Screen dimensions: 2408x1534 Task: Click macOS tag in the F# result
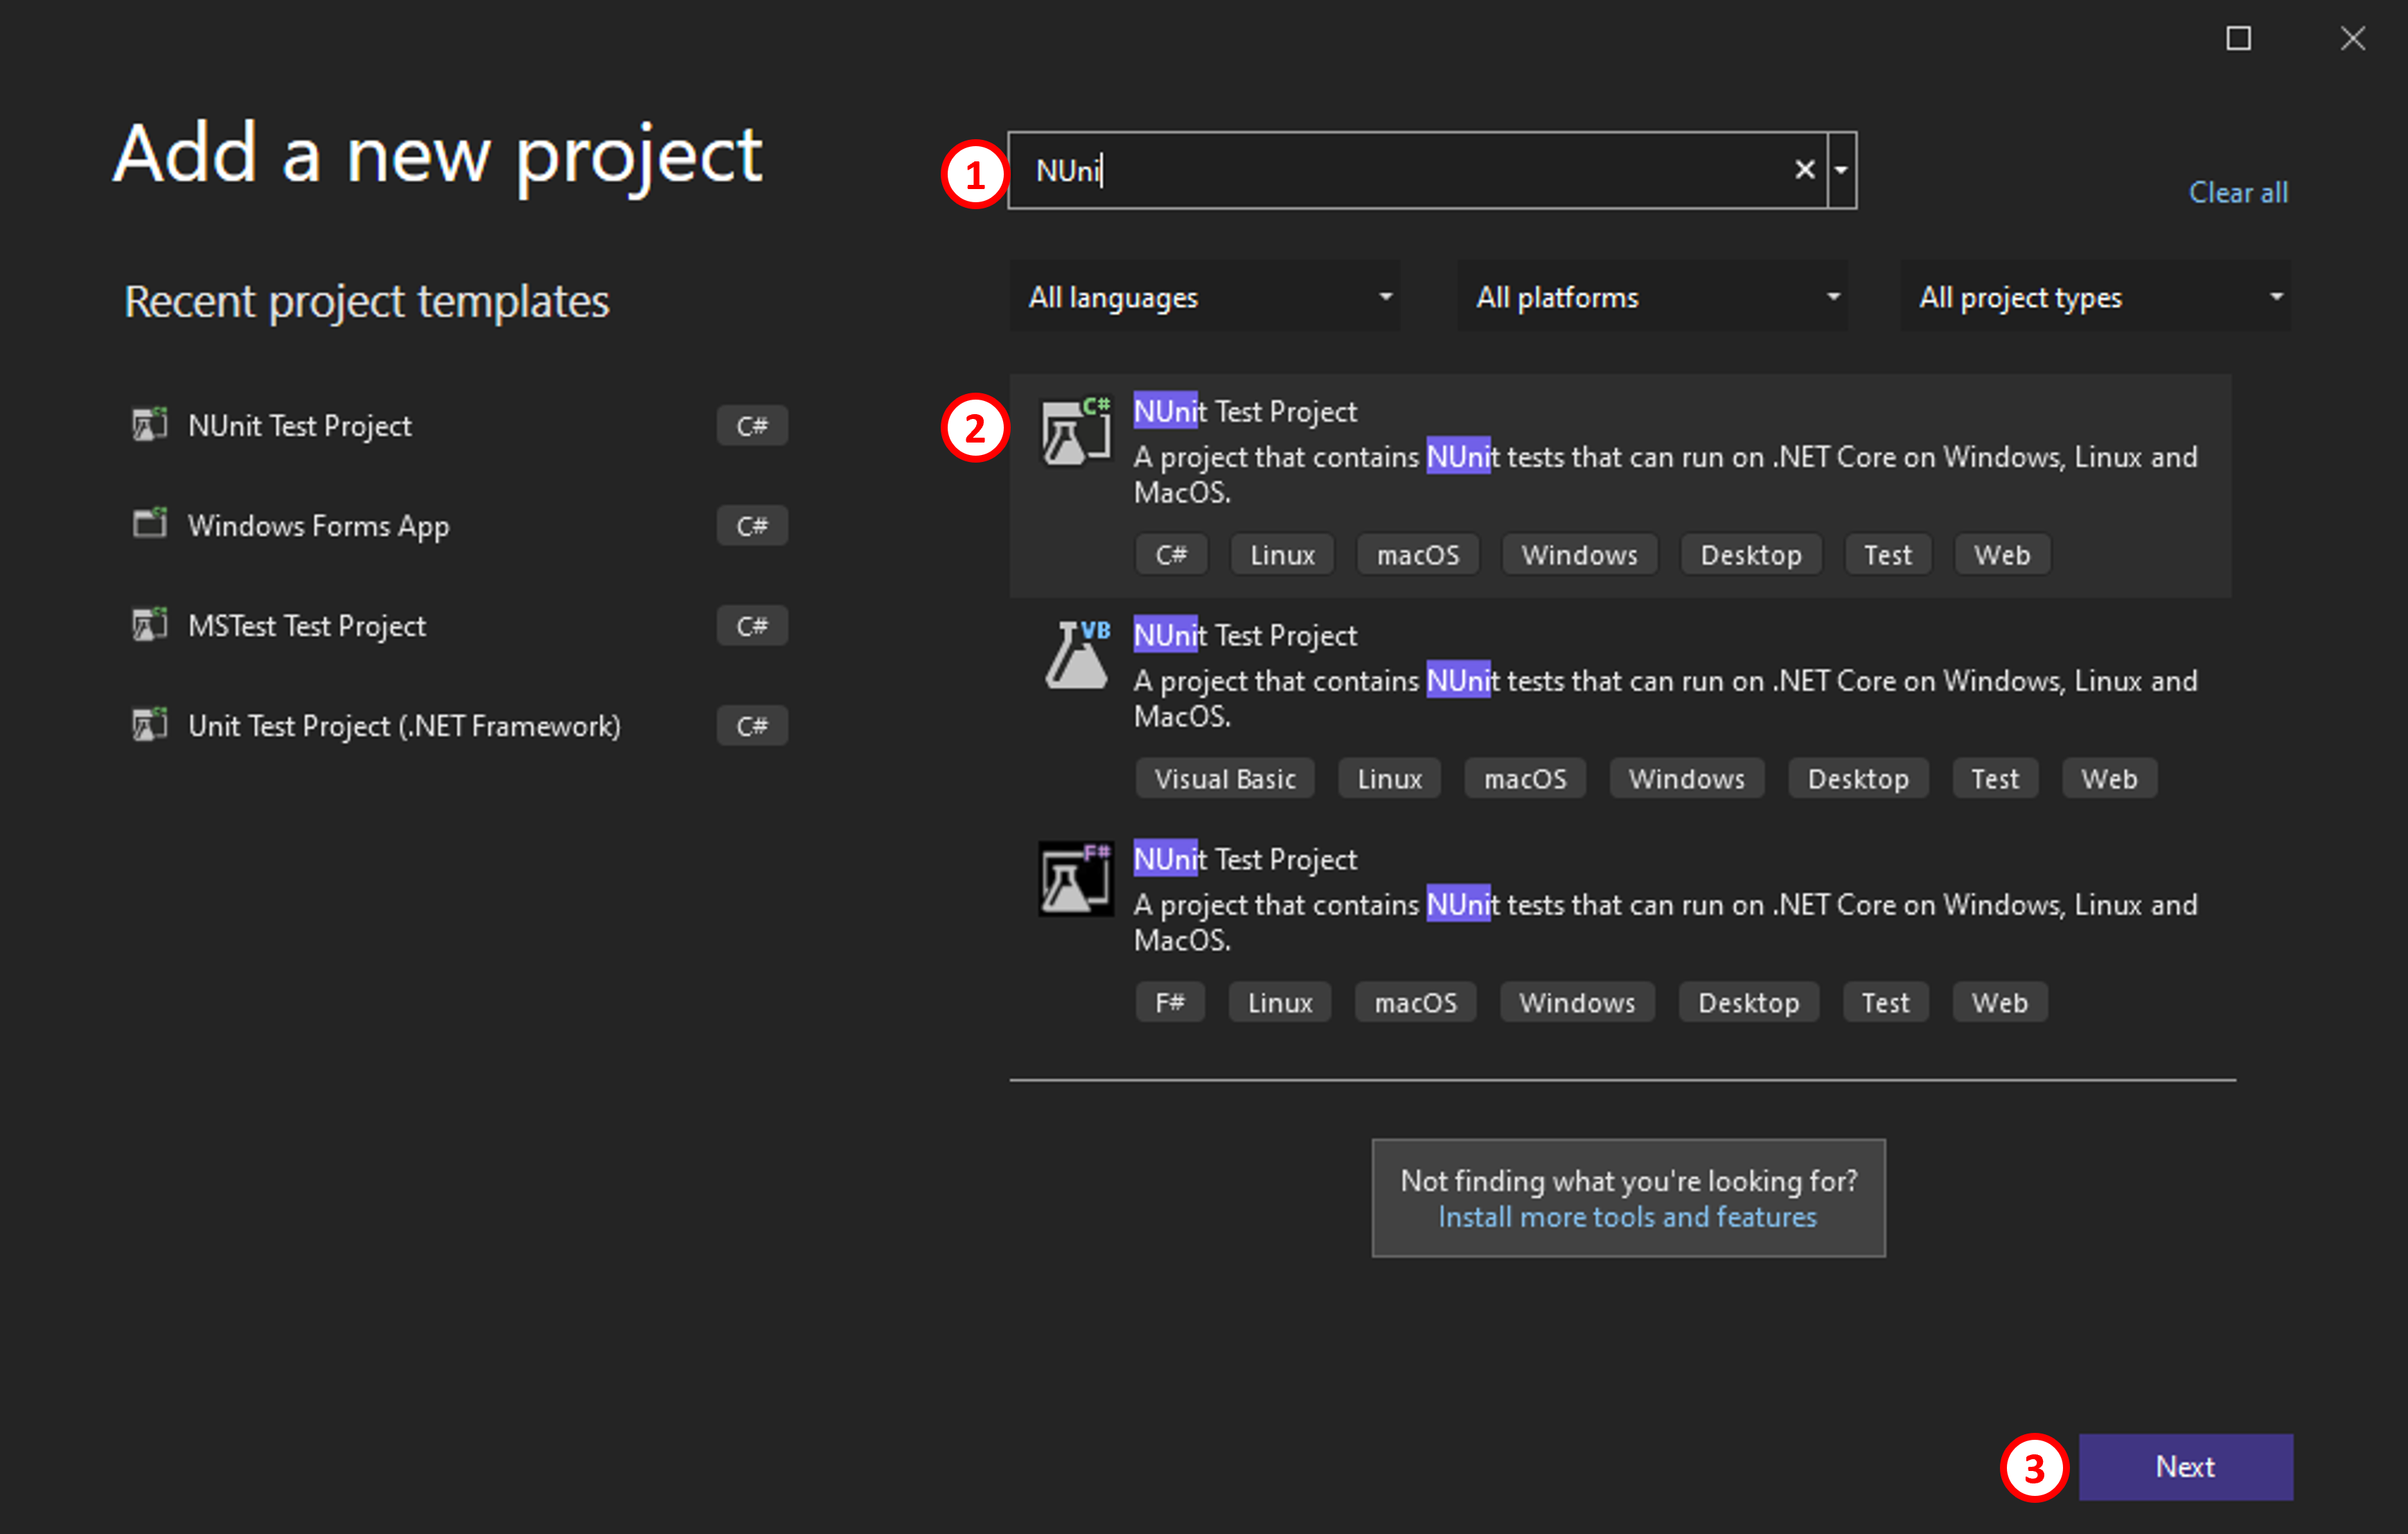(x=1415, y=1002)
